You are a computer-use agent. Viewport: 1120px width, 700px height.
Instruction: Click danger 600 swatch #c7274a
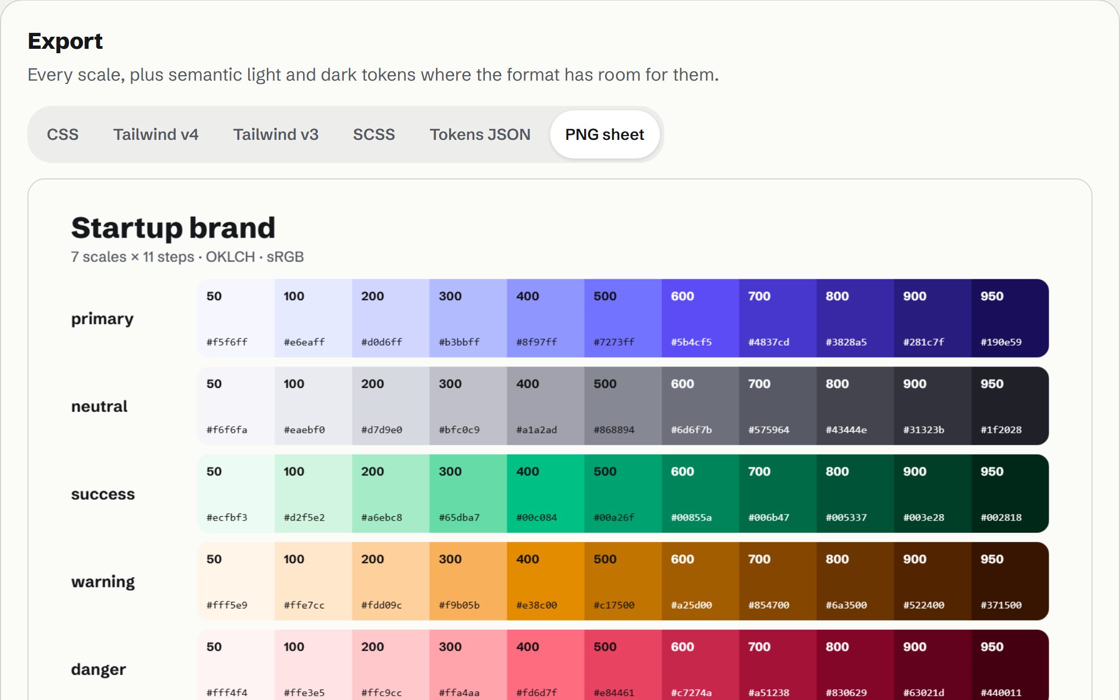pyautogui.click(x=701, y=665)
